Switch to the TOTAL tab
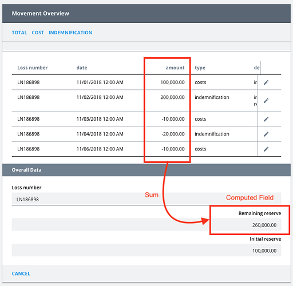Viewport: 293px width, 286px height. (x=19, y=33)
